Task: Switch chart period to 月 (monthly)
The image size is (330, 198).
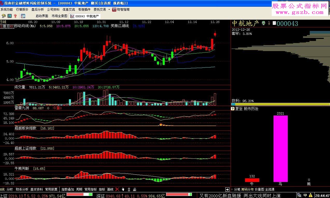Action: 8,26
